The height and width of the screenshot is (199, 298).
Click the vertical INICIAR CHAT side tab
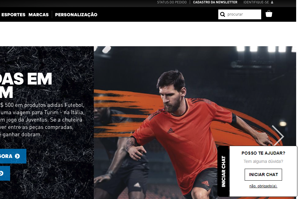[223, 171]
